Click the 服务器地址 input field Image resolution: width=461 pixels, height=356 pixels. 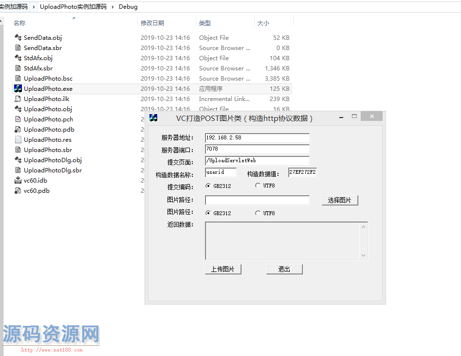click(257, 138)
